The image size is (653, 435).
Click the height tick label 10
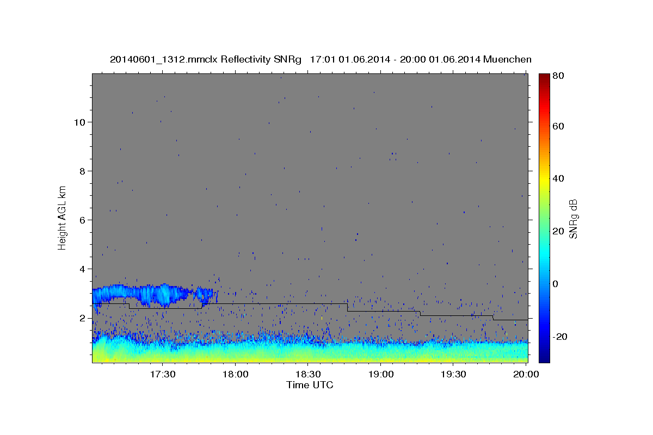[x=79, y=122]
